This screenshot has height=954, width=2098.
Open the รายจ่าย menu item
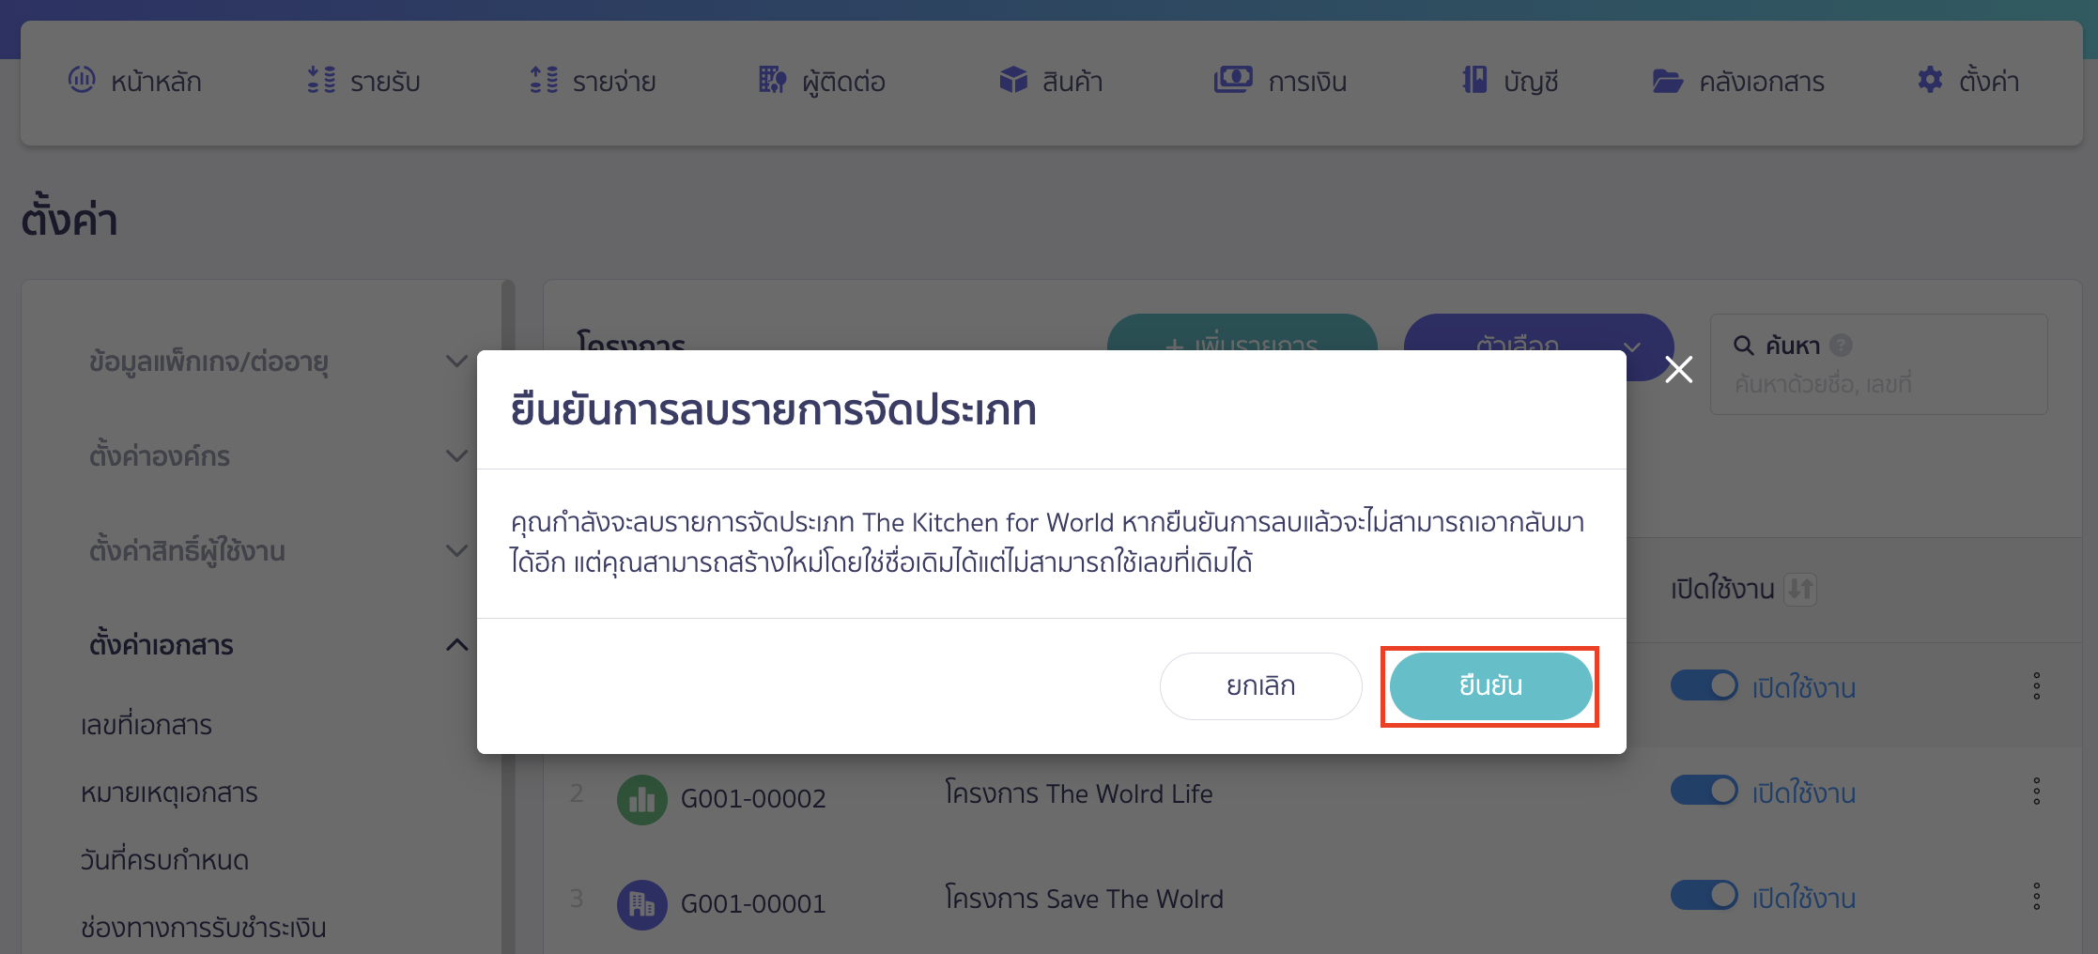(541, 80)
